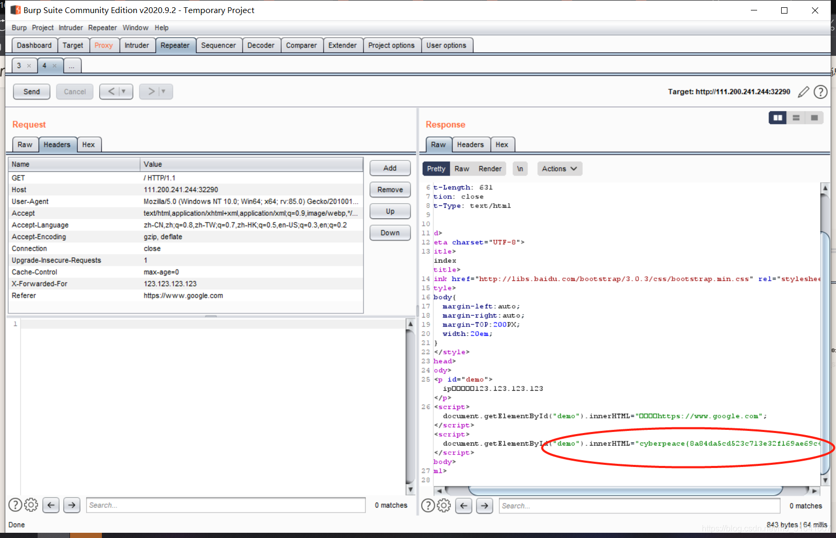Open response Hex tab

point(502,145)
